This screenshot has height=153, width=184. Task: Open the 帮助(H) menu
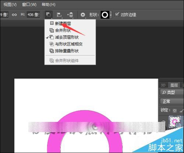tap(49, 5)
